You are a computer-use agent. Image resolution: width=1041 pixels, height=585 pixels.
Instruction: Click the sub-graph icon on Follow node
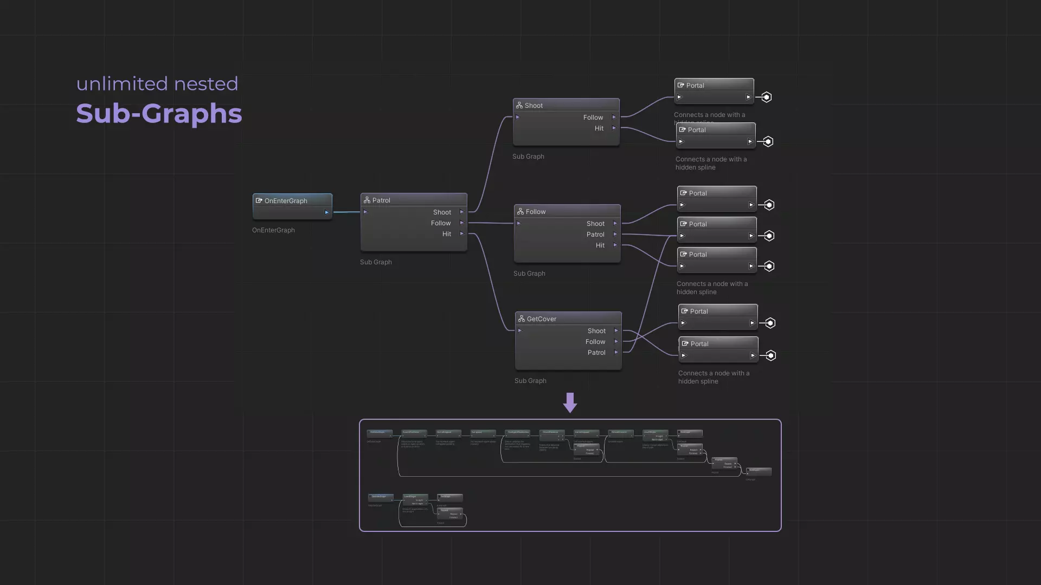(520, 212)
